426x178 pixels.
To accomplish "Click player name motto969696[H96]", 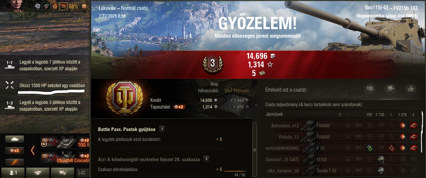I will (282, 149).
